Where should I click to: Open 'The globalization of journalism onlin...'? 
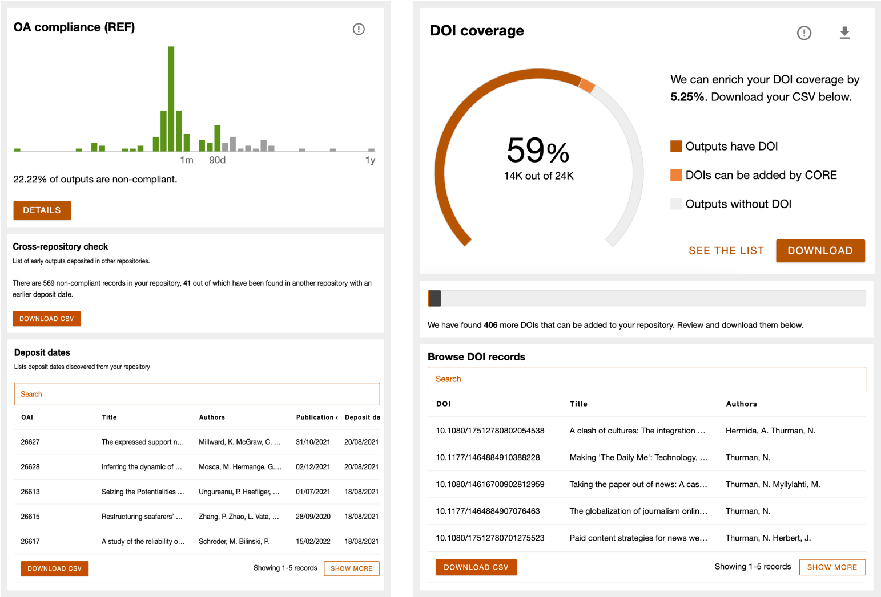[638, 511]
